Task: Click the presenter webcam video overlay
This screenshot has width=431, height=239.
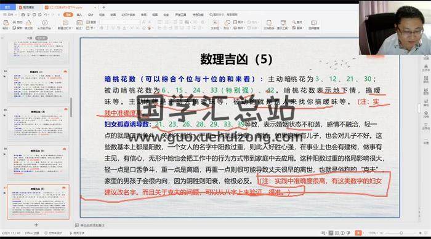Action: click(395, 28)
